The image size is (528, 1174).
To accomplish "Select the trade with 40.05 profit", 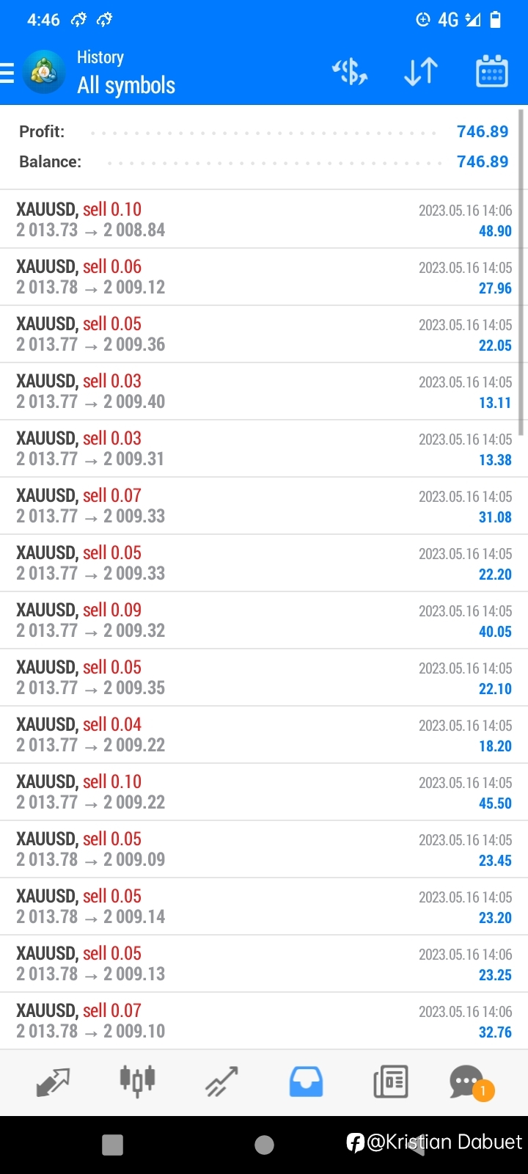I will pos(264,620).
